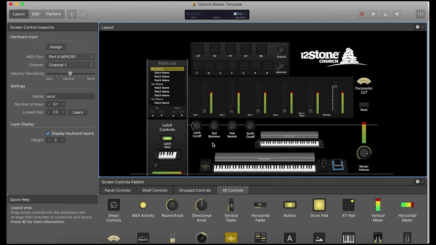Show the All Controls tab
The image size is (436, 245).
pos(233,190)
